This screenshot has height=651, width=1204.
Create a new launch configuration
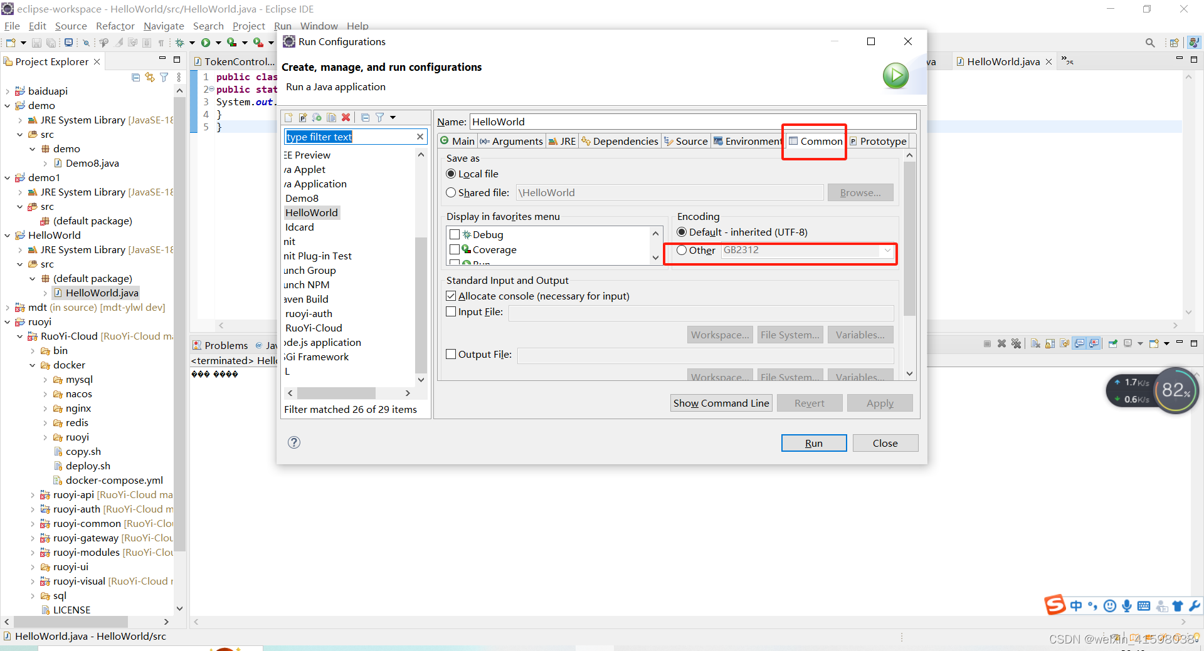click(288, 118)
